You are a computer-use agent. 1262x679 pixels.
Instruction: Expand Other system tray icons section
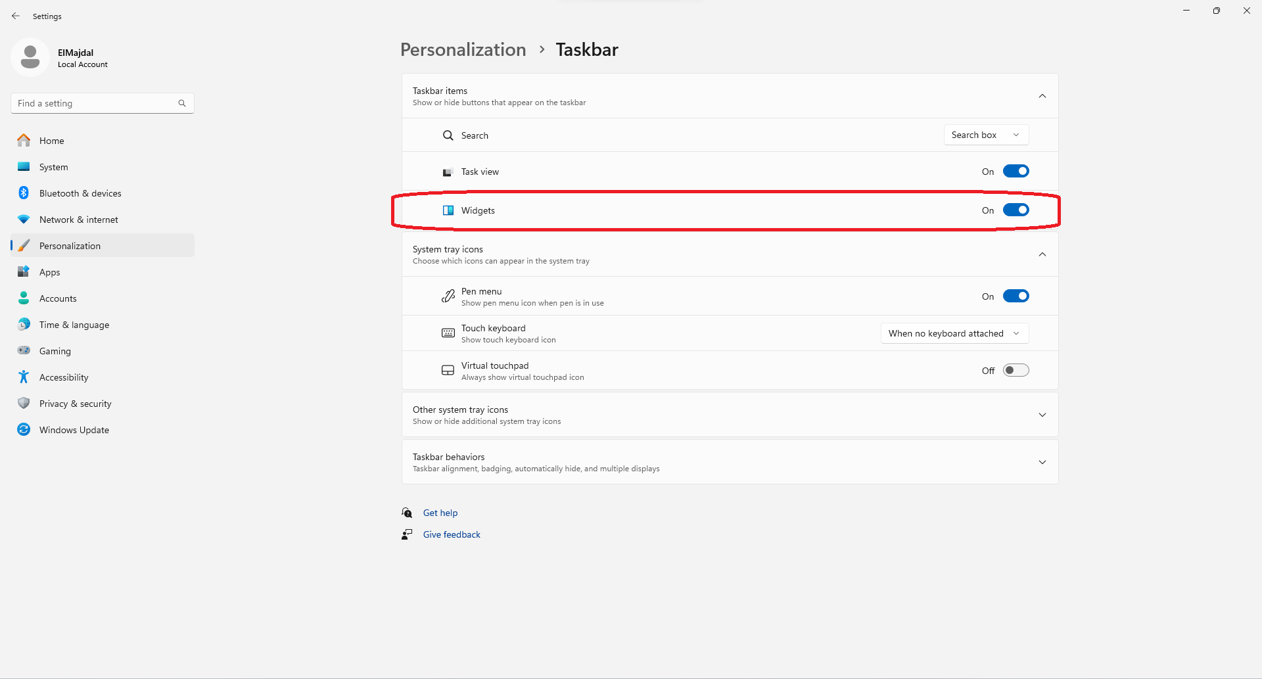(1042, 415)
